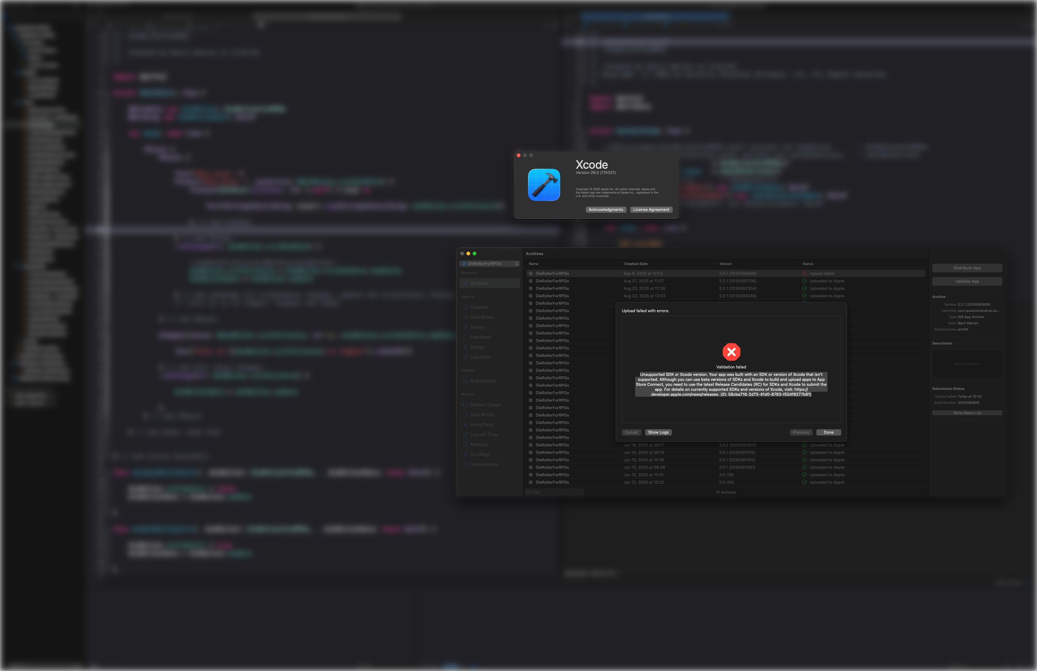1037x671 pixels.
Task: Open the DieRollerForRPGs product popup
Action: (x=489, y=264)
